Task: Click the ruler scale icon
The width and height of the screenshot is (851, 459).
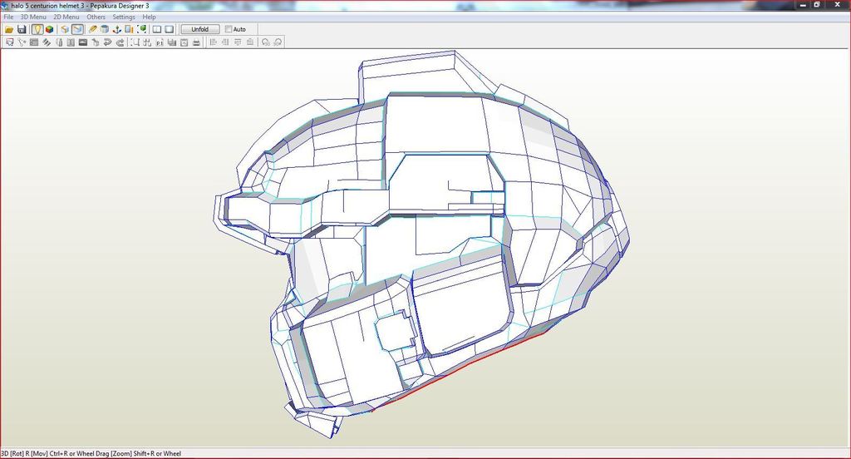Action: (129, 29)
